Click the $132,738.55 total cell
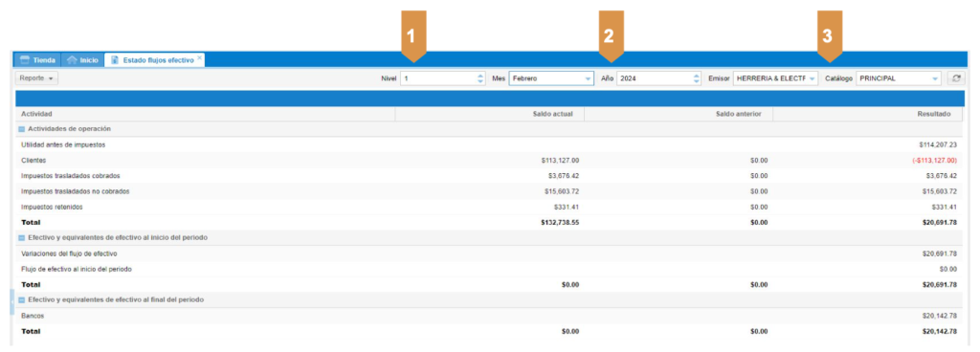980x352 pixels. click(x=560, y=222)
